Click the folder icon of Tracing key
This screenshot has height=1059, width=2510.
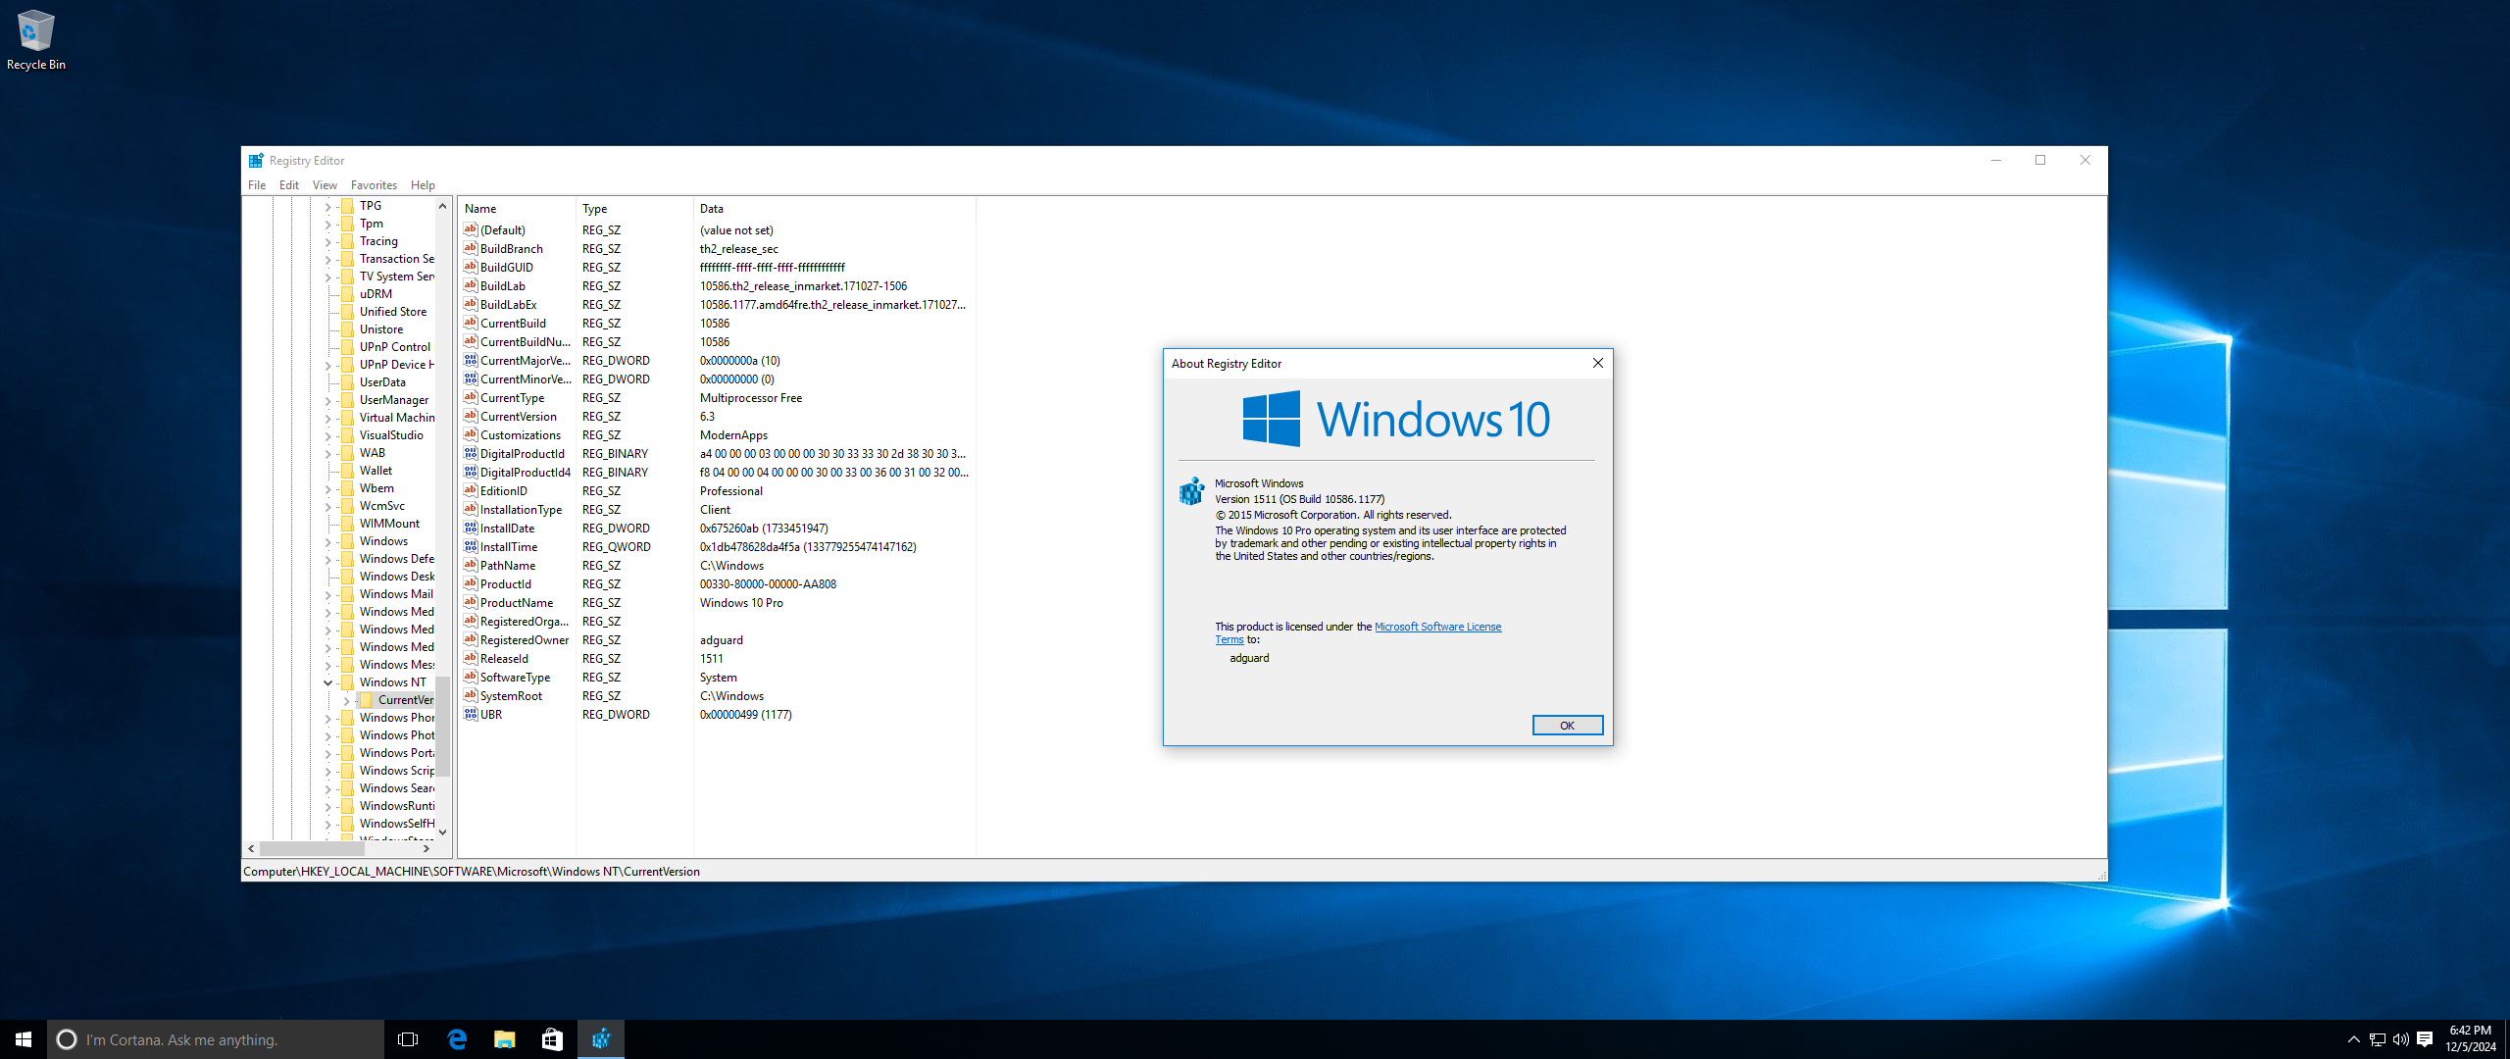(347, 241)
